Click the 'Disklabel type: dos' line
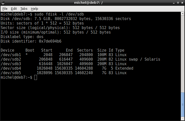 click(x=22, y=37)
